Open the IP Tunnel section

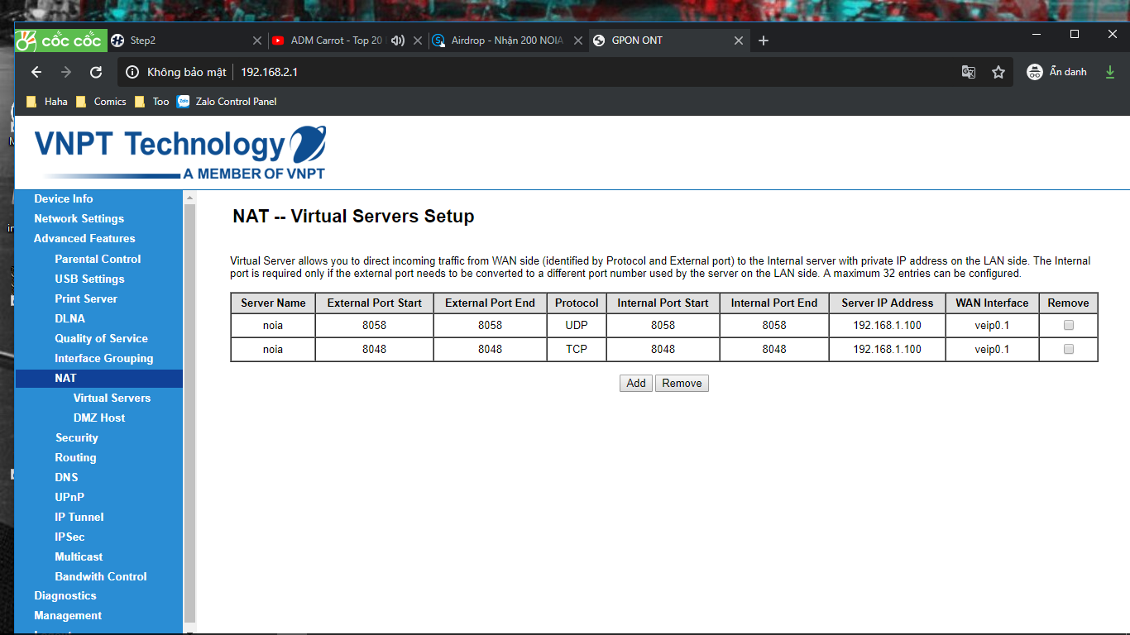click(79, 517)
